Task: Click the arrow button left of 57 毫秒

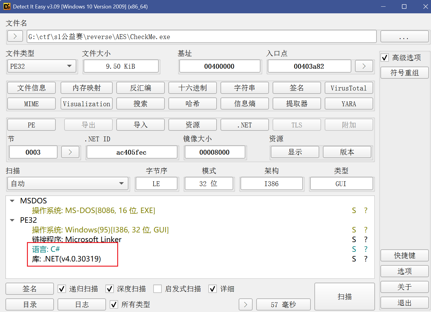Action: [x=245, y=304]
